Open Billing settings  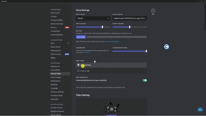pyautogui.click(x=53, y=58)
